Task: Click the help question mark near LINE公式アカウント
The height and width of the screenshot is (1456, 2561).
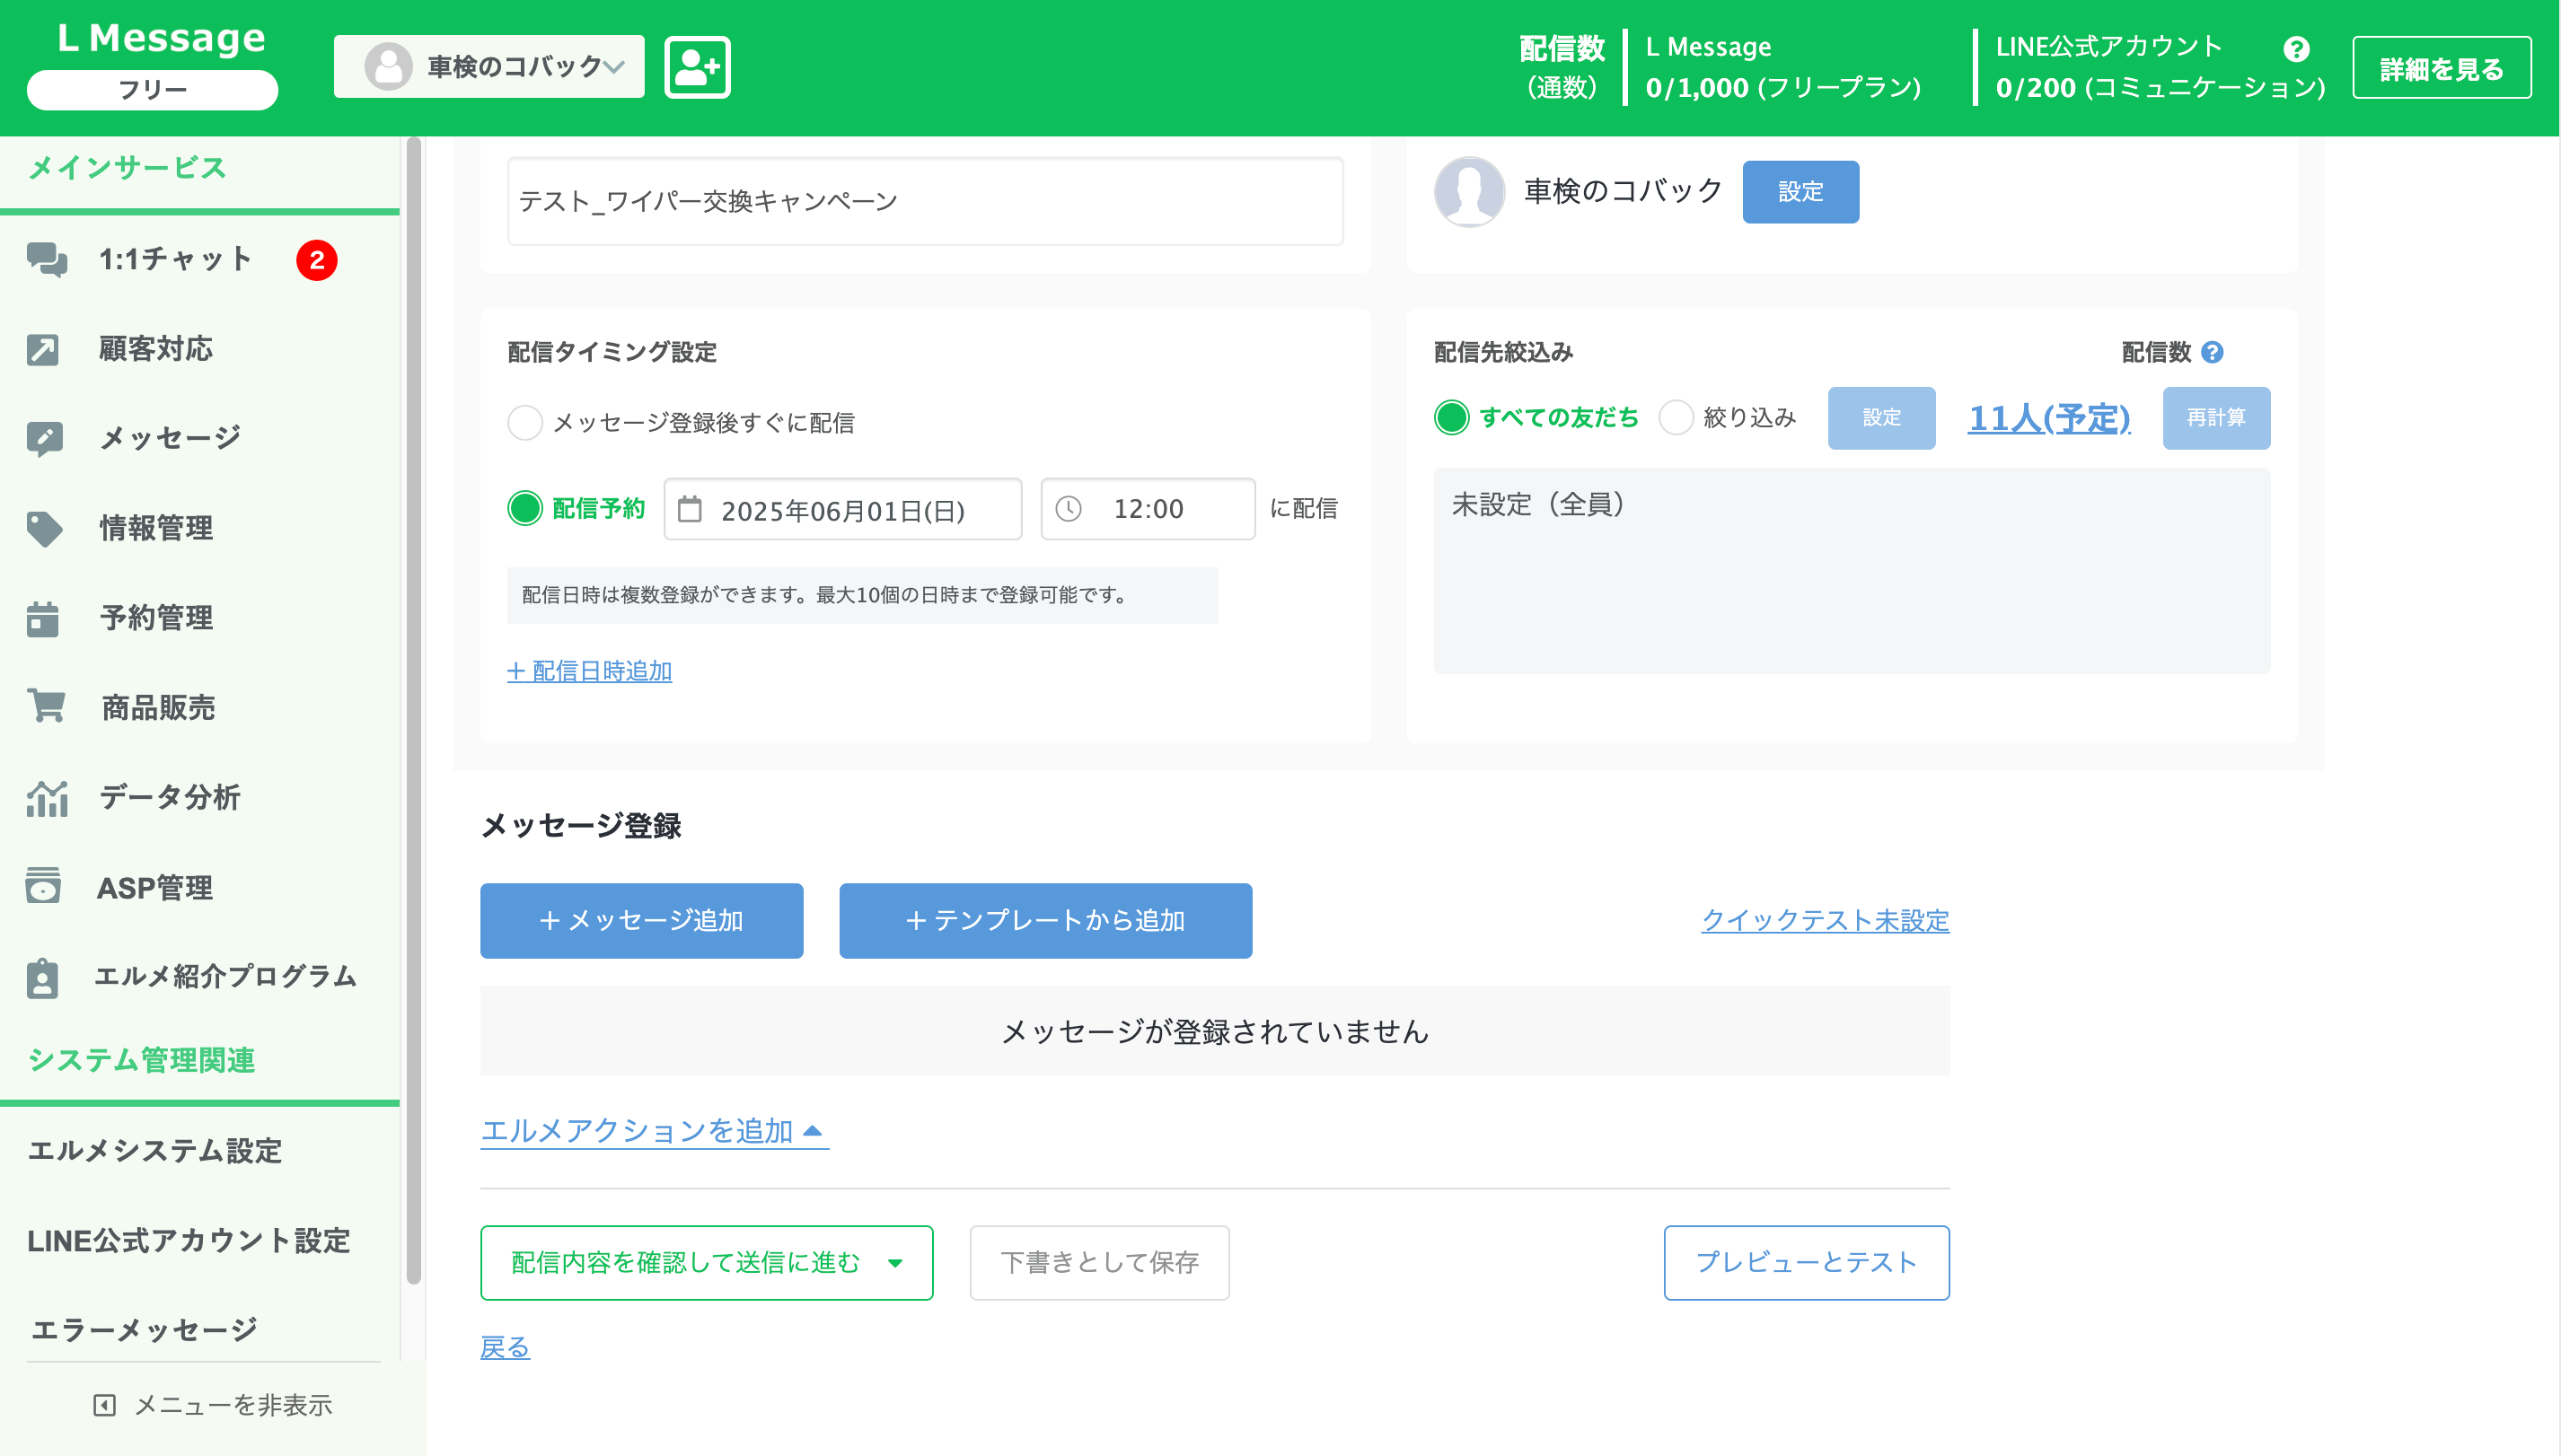Action: point(2296,49)
